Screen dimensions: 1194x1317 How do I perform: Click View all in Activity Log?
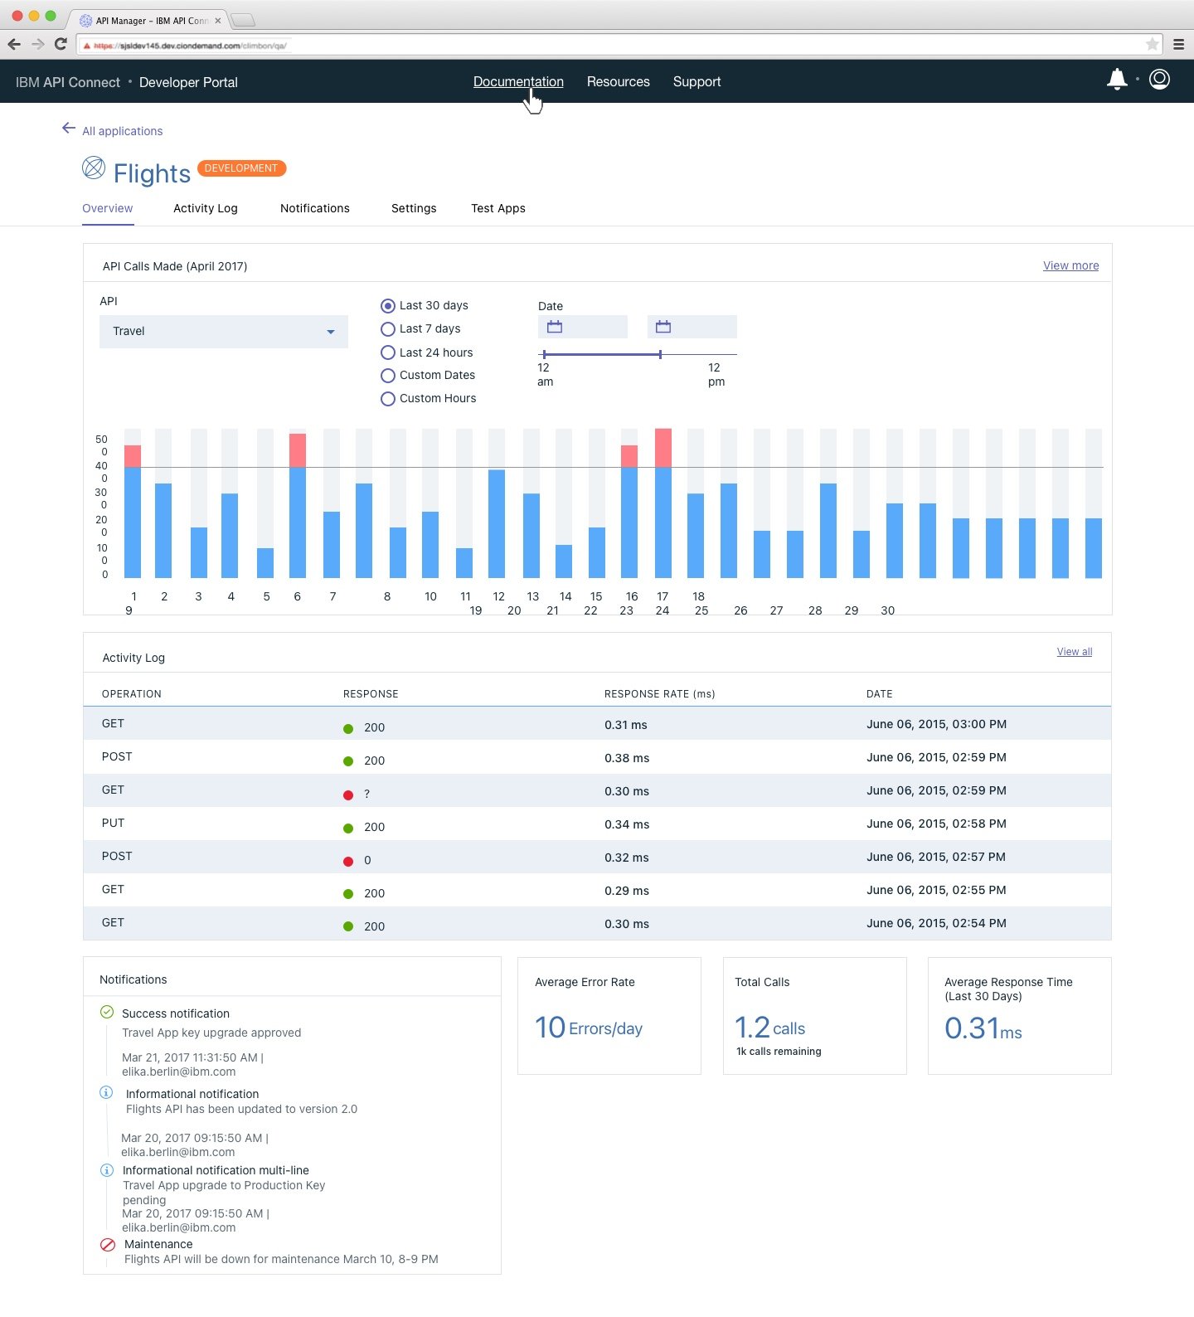tap(1075, 652)
